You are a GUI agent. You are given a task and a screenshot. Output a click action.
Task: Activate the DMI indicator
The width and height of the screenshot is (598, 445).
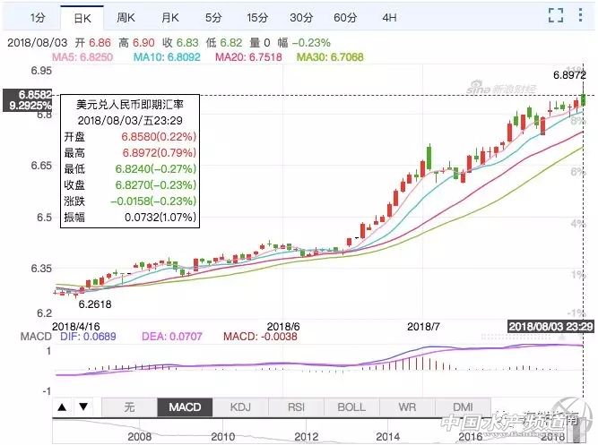click(463, 406)
